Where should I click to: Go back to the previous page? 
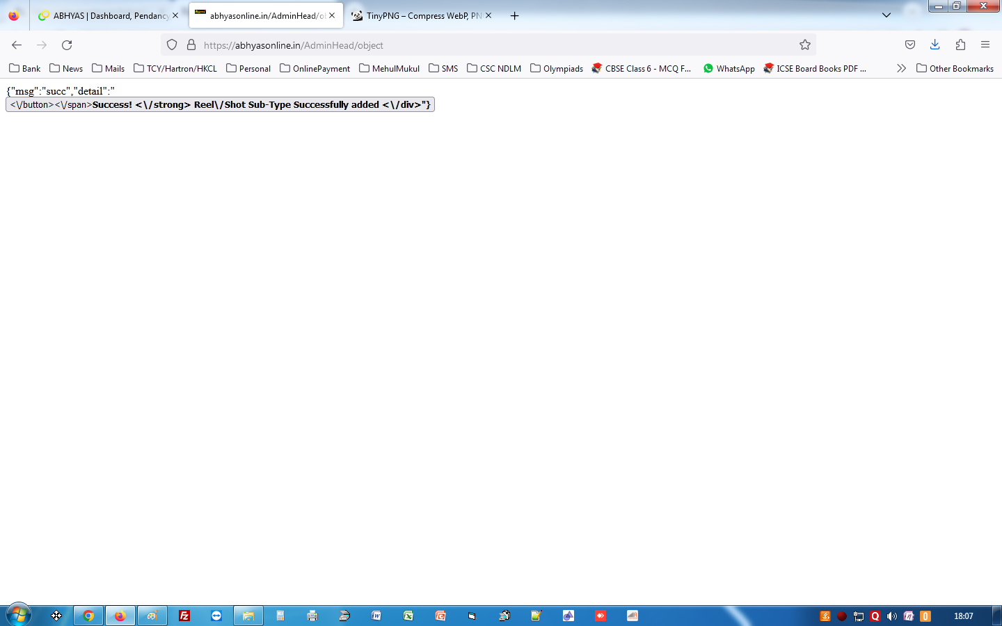[17, 45]
